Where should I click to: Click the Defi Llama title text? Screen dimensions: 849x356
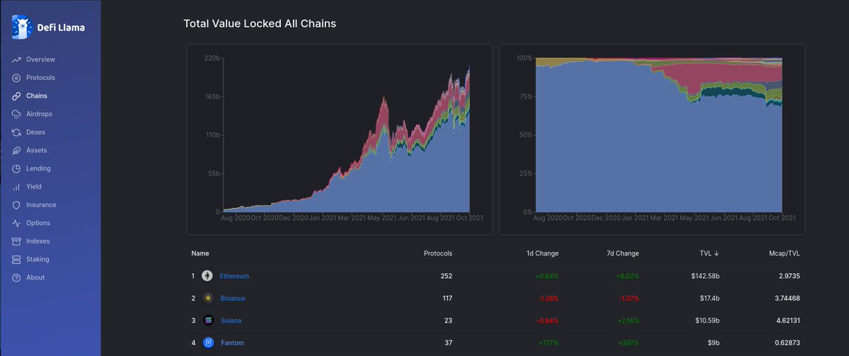pos(60,28)
